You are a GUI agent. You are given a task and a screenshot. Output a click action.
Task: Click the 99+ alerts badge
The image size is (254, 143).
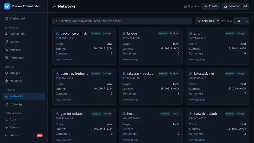[40, 135]
